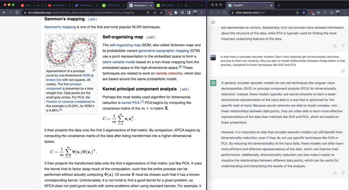Follow generative topographic mapping link
This screenshot has width=349, height=190.
[x=164, y=51]
